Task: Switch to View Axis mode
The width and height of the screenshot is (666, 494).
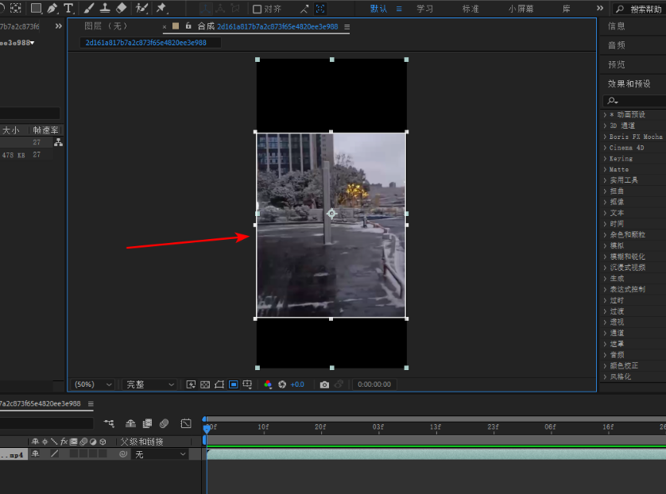Action: tap(235, 9)
